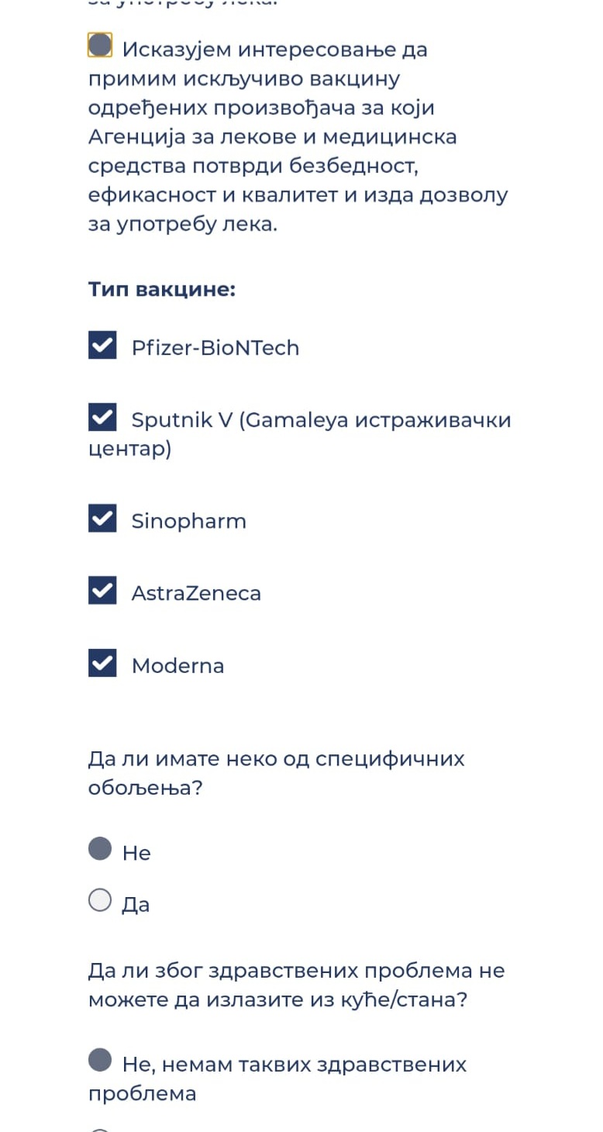Image resolution: width=603 pixels, height=1132 pixels.
Task: Click the 'Не, немам таквих здравствених проблема' label text
Action: point(295,1065)
